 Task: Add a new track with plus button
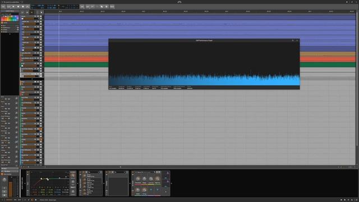(x=32, y=79)
